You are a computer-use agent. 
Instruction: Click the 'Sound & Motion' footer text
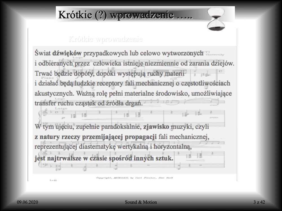point(141,202)
